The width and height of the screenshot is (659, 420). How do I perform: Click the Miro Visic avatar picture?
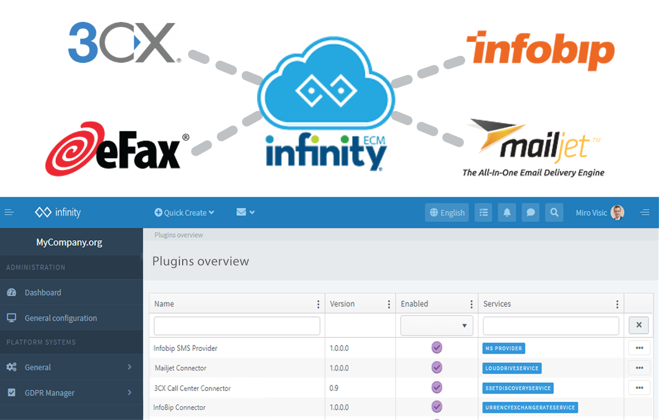[617, 212]
